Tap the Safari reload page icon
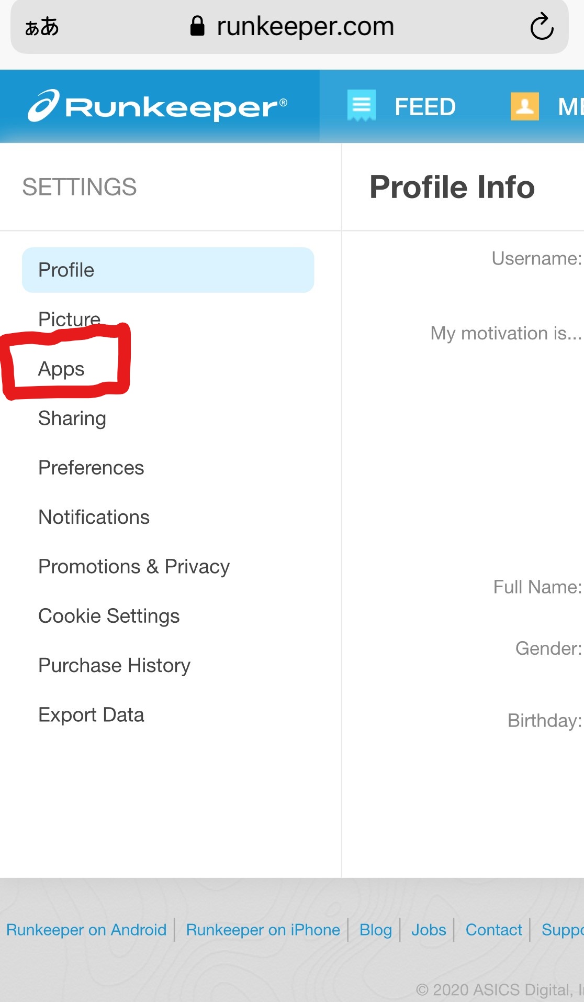The width and height of the screenshot is (584, 1002). click(x=542, y=26)
